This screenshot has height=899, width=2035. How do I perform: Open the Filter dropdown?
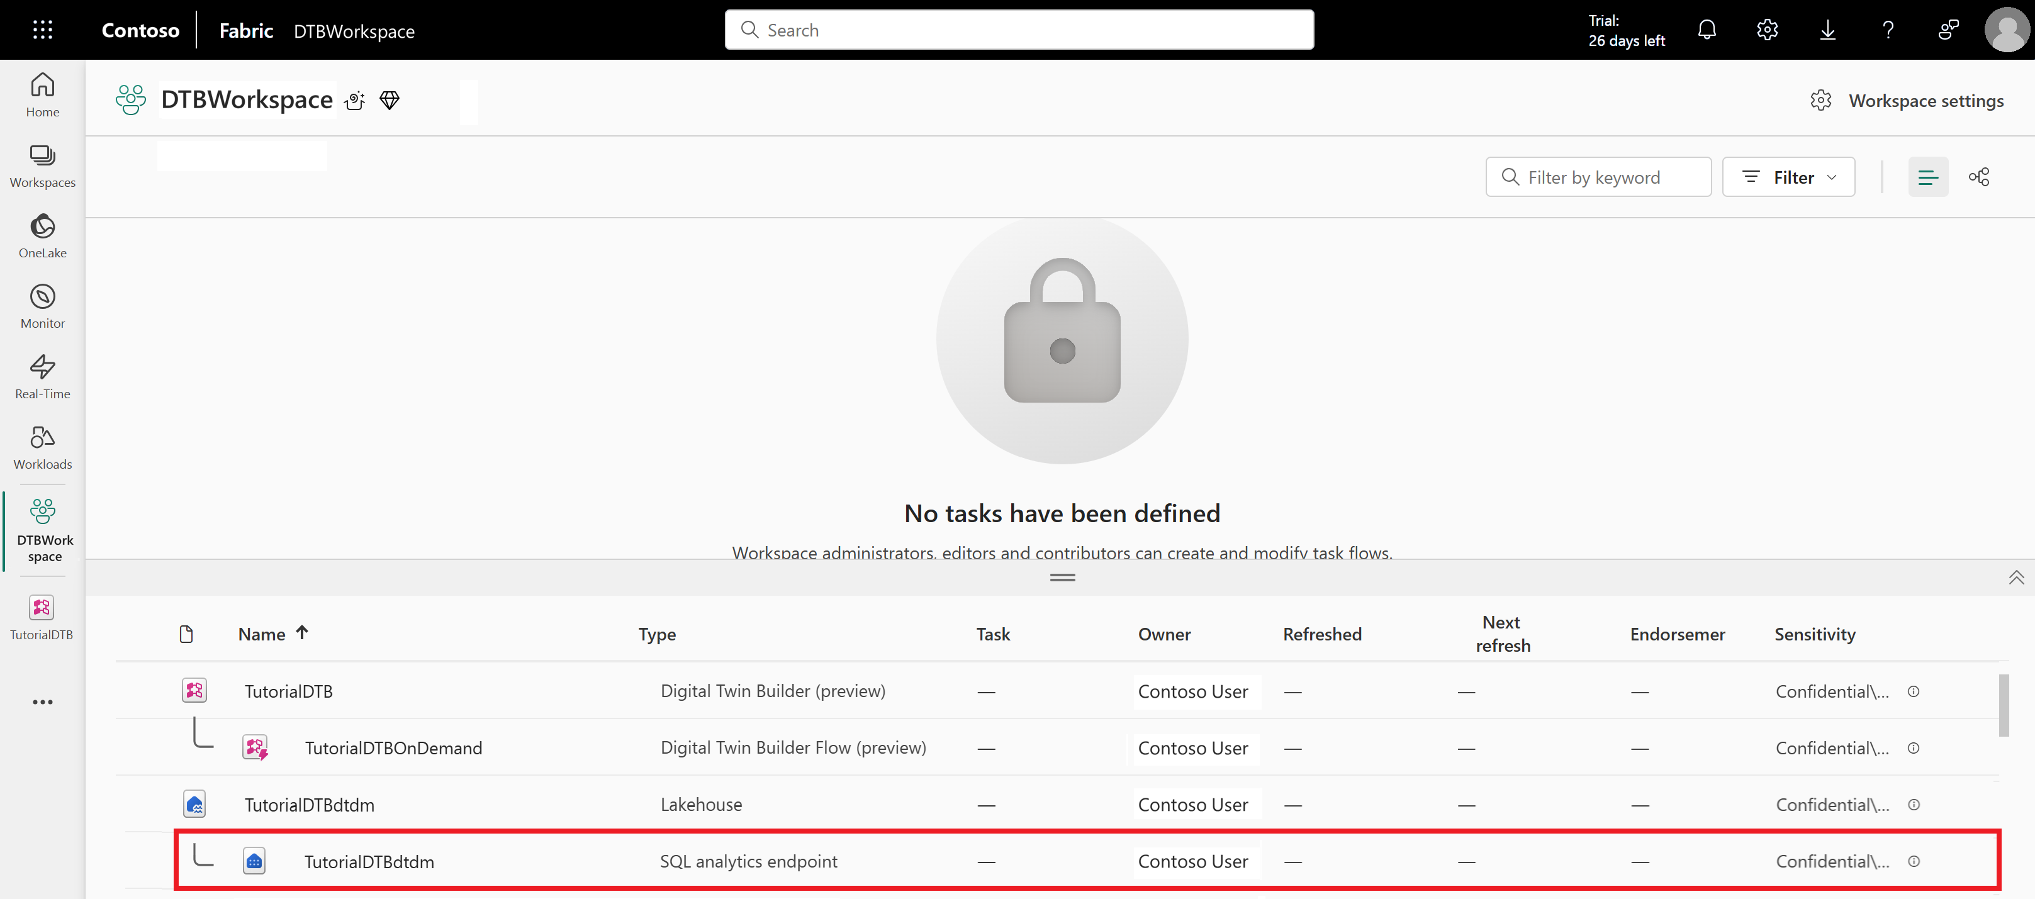pyautogui.click(x=1788, y=176)
